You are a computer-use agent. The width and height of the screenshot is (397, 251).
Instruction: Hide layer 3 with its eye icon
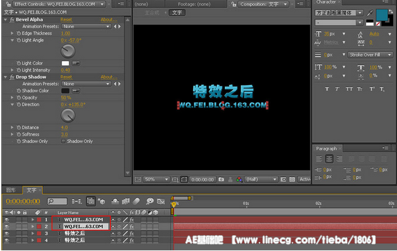7,233
